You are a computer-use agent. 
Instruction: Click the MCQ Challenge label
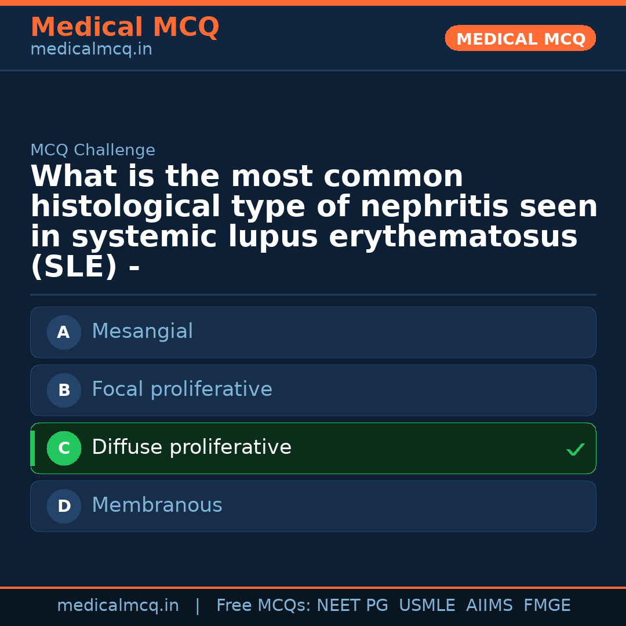pos(93,151)
